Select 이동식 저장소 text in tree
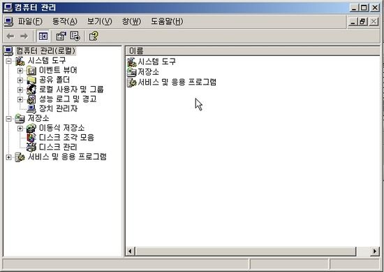The height and width of the screenshot is (272, 384). tap(61, 128)
